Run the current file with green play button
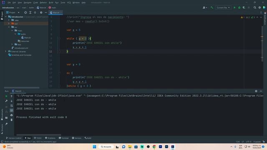The height and width of the screenshot is (150, 267). (234, 7)
